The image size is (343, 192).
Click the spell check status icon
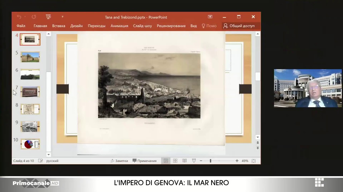(x=40, y=161)
